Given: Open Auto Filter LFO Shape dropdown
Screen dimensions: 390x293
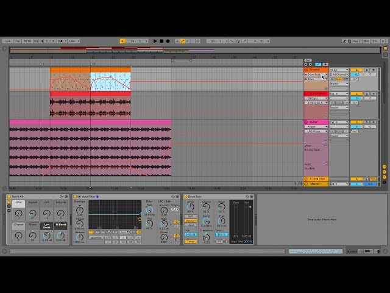Looking at the screenshot, I should [175, 209].
